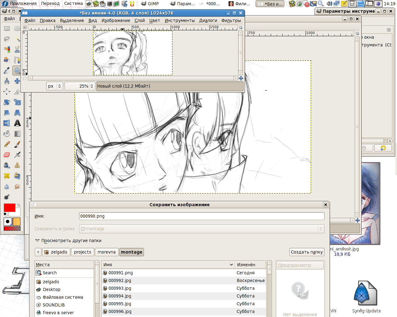The width and height of the screenshot is (397, 317).
Task: Pick the Pencil tool
Action: pyautogui.click(x=7, y=144)
